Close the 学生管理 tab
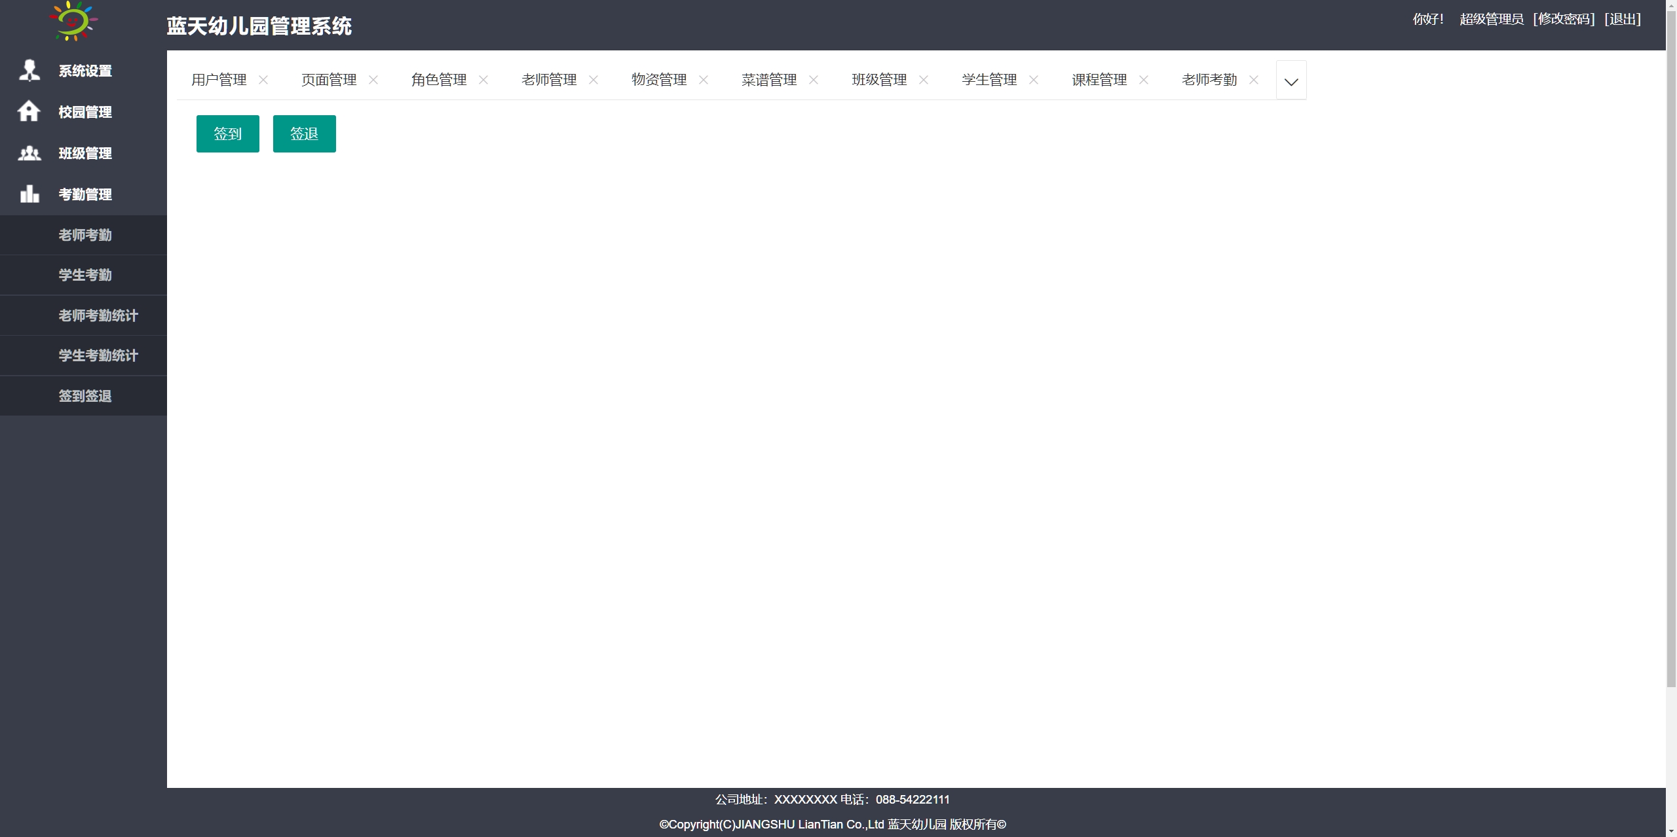 tap(1034, 80)
